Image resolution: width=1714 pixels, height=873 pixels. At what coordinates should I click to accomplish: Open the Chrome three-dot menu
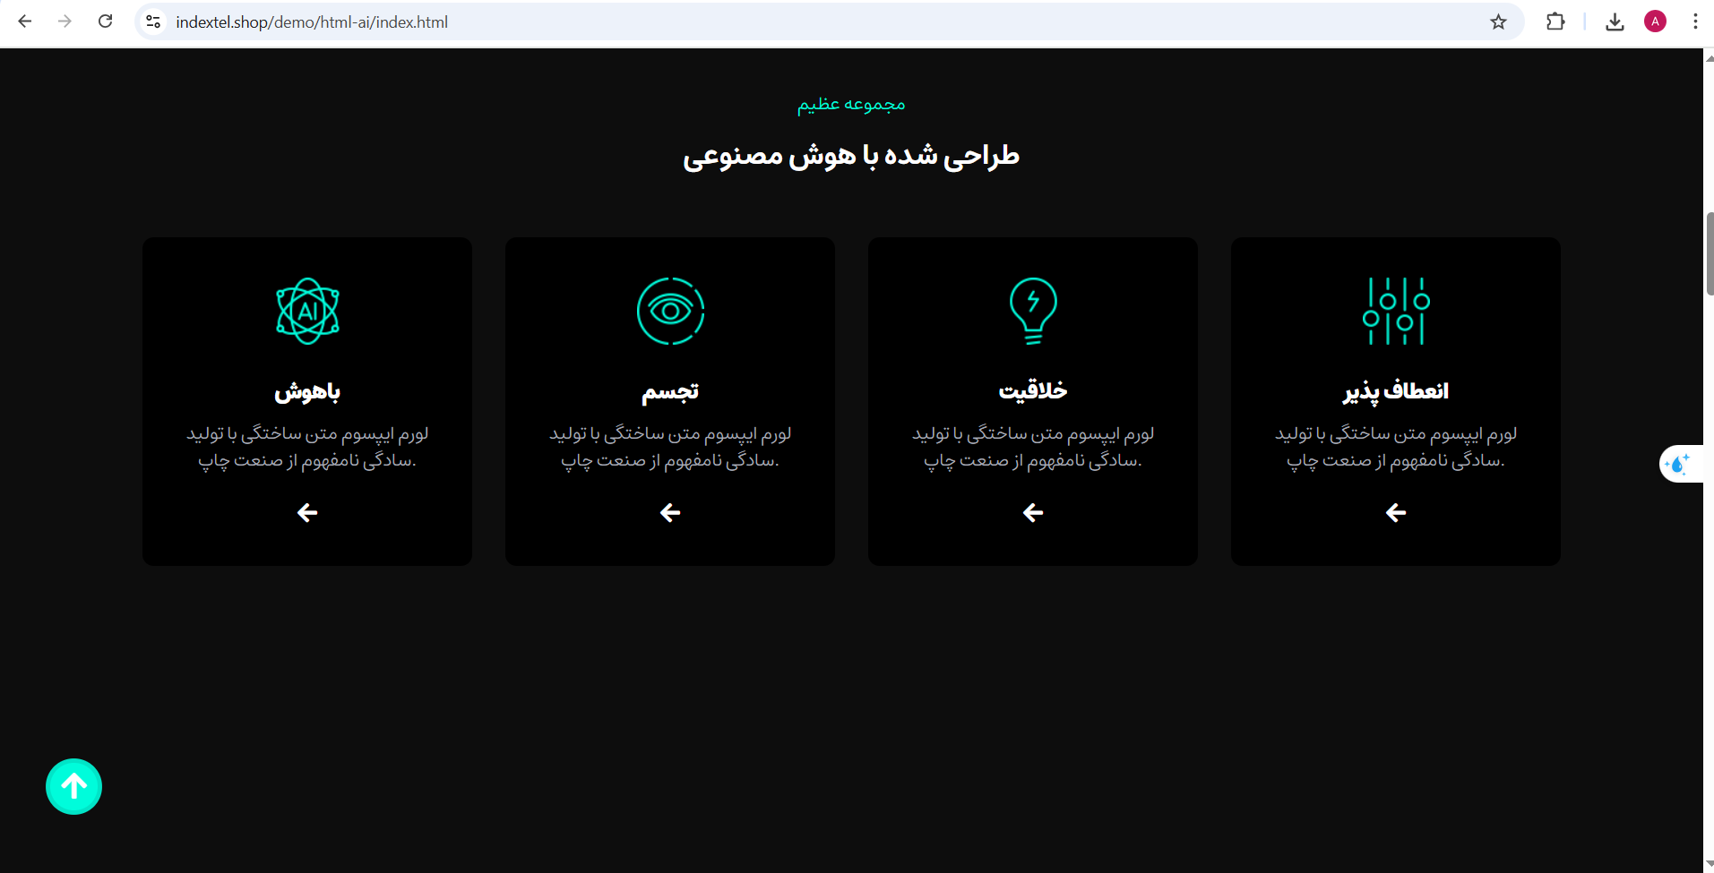tap(1694, 22)
